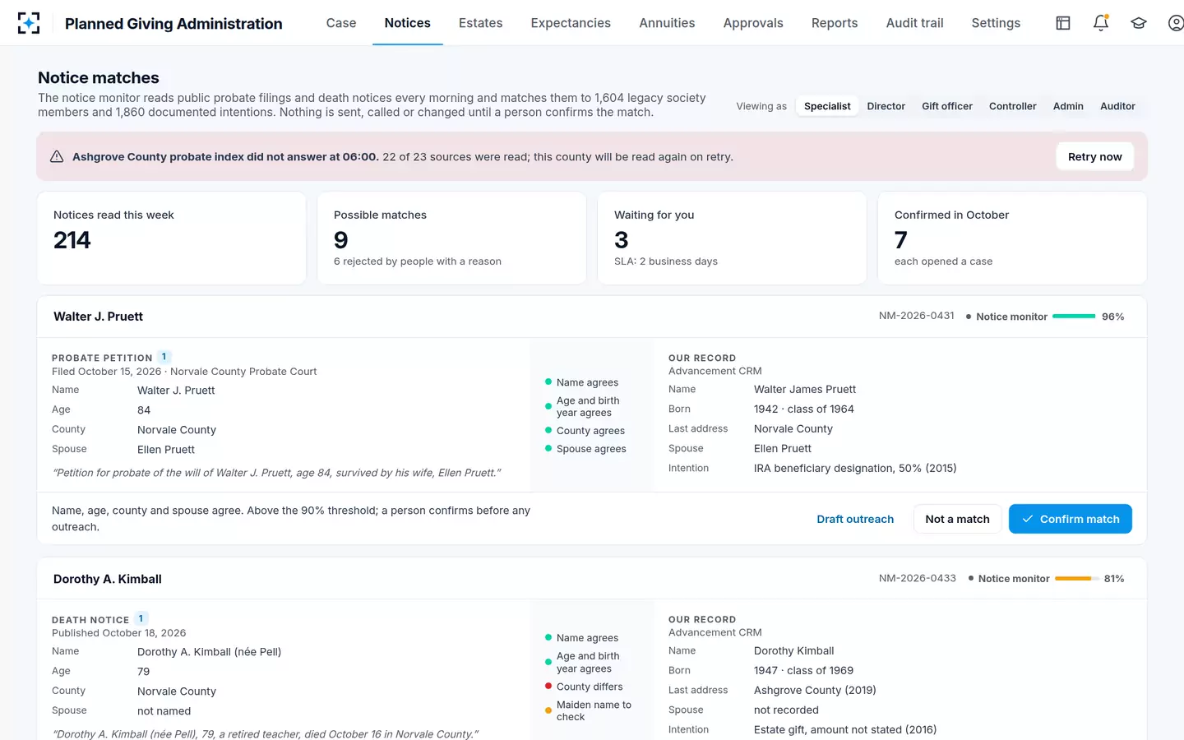Open the Approvals tab

point(753,23)
